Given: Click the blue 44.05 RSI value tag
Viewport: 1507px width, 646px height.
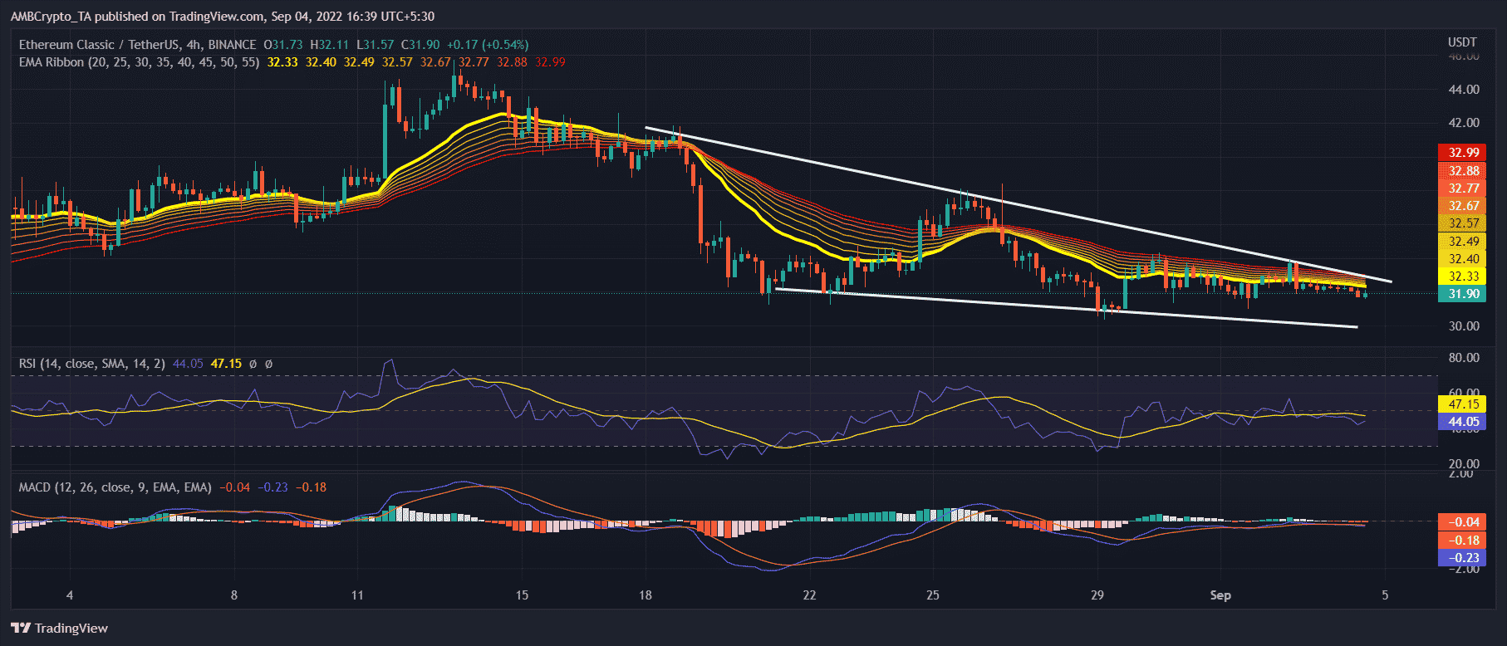Looking at the screenshot, I should click(1463, 422).
